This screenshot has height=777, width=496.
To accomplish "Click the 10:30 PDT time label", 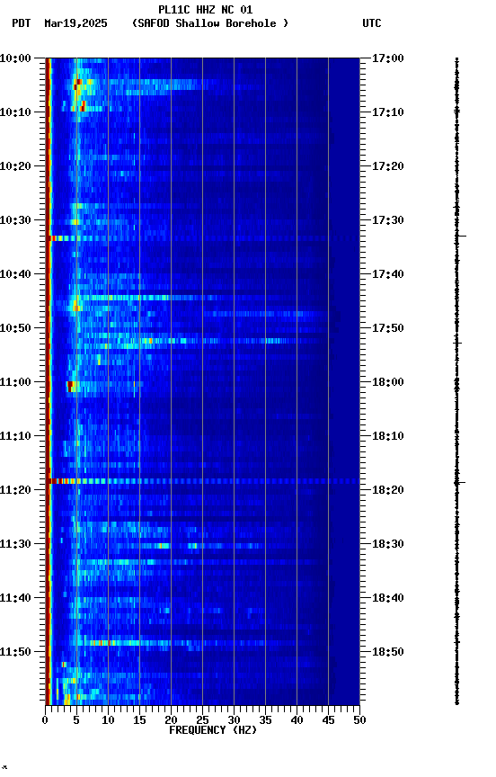I will tap(15, 220).
